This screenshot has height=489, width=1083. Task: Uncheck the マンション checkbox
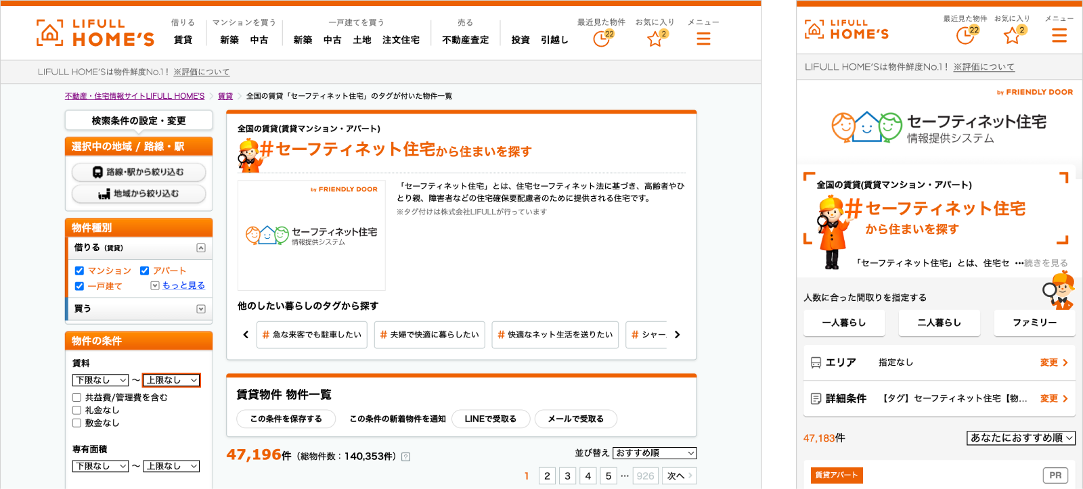pos(79,271)
